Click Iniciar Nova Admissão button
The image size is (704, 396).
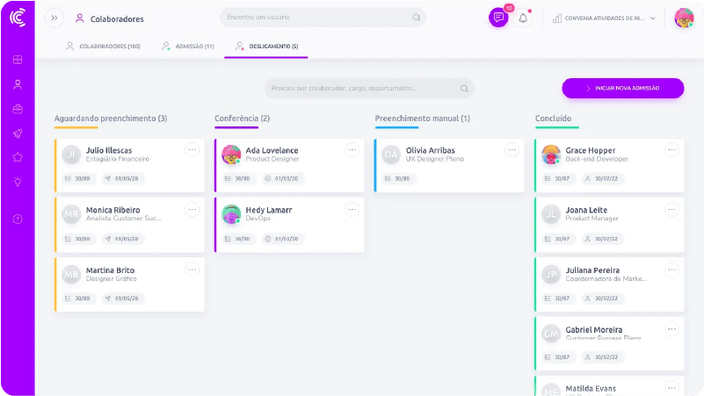pyautogui.click(x=623, y=88)
